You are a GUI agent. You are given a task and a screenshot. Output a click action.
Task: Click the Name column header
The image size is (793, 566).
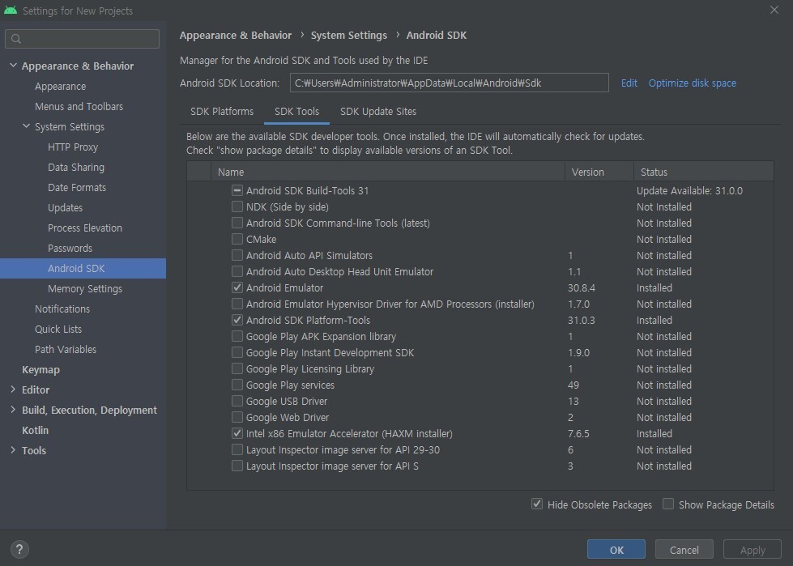[388, 172]
